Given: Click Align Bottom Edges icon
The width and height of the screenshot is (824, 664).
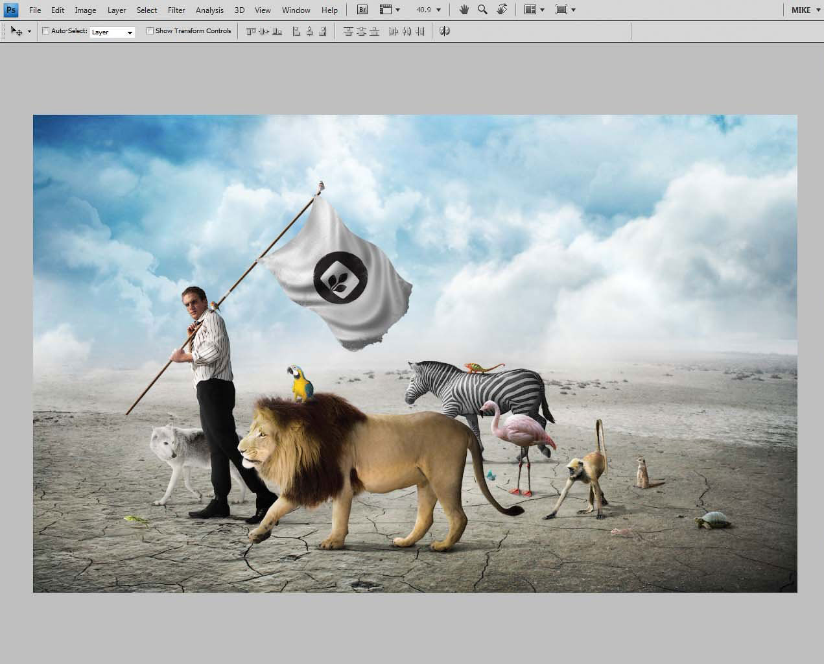Looking at the screenshot, I should click(x=277, y=31).
